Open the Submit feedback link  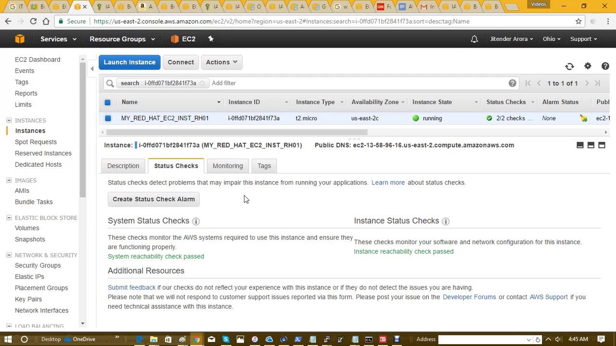[x=131, y=287]
